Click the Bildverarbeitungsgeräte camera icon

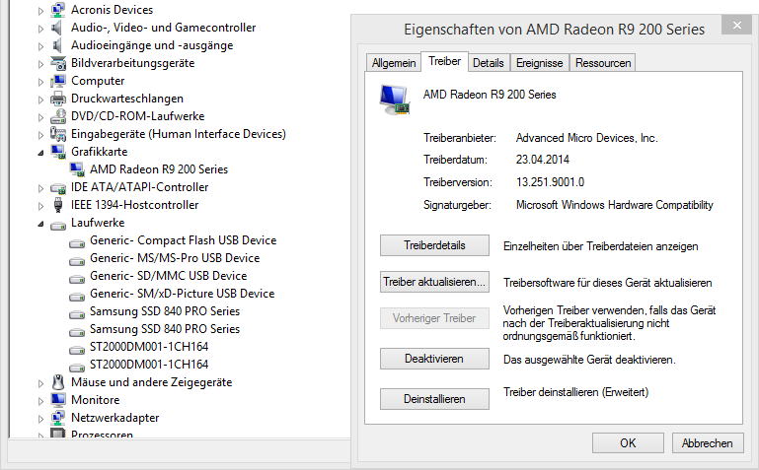coord(58,63)
